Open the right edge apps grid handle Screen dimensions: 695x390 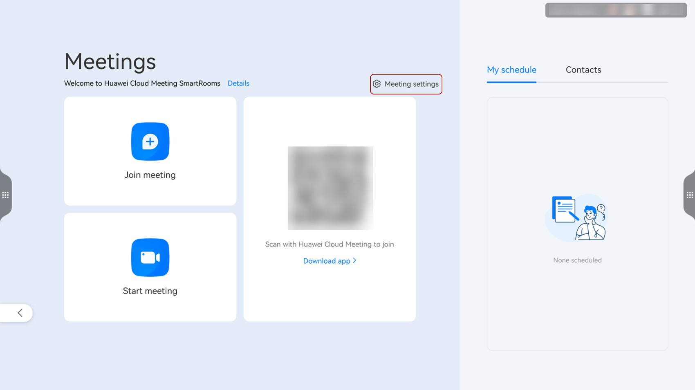[x=690, y=195]
